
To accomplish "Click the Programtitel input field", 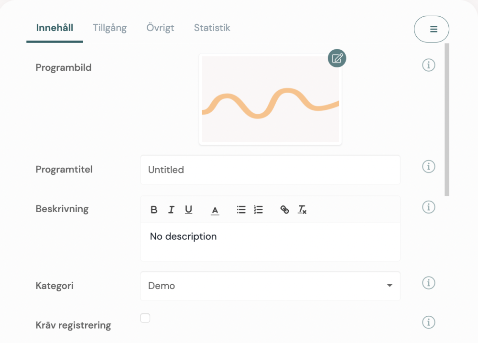I will click(x=270, y=170).
